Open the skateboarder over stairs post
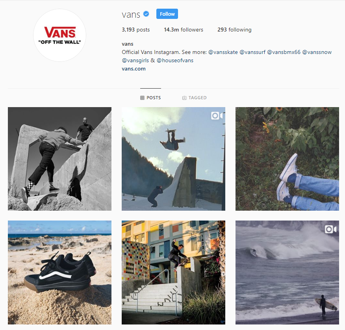345x330 pixels. point(173,273)
